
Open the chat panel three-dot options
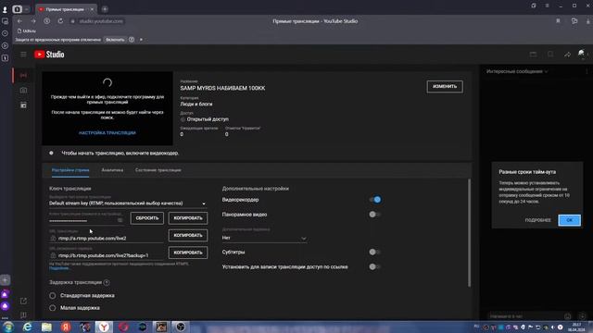pos(587,71)
